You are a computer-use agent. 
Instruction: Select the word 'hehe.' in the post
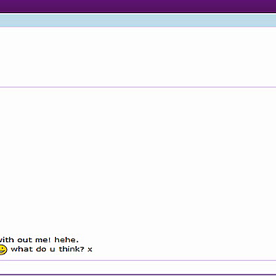point(67,240)
